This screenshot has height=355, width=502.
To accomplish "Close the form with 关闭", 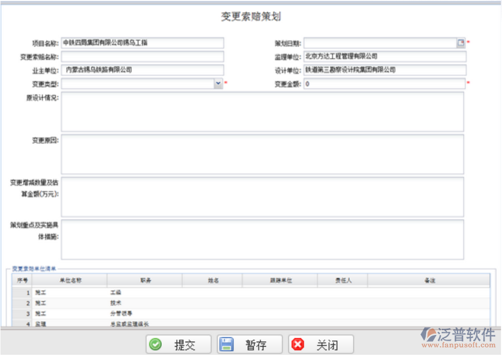I will click(x=321, y=344).
